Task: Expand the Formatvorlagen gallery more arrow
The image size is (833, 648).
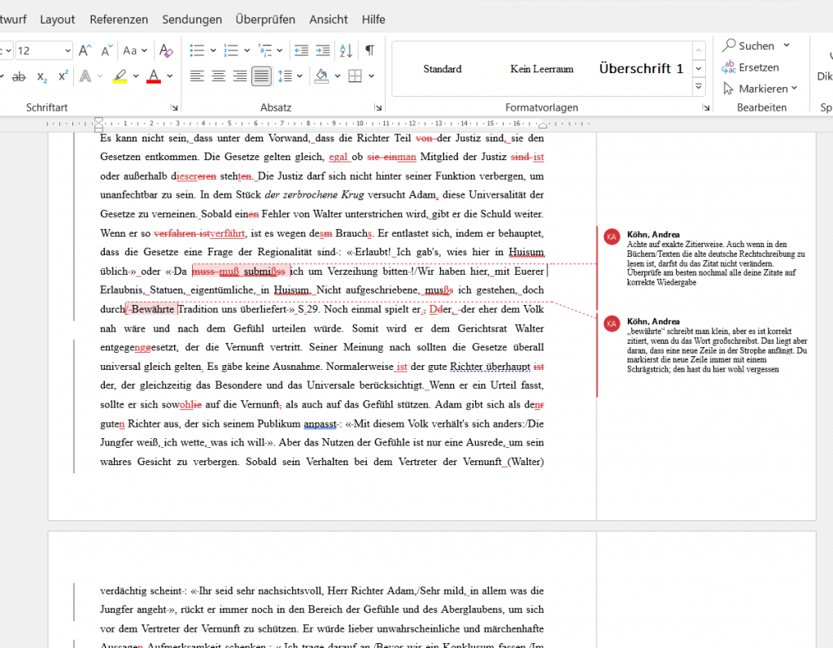Action: click(698, 86)
